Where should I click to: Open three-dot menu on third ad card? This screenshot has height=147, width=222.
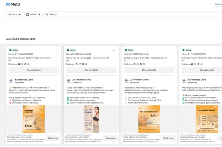171,50
